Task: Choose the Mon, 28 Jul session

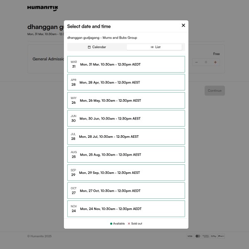Action: [126, 137]
